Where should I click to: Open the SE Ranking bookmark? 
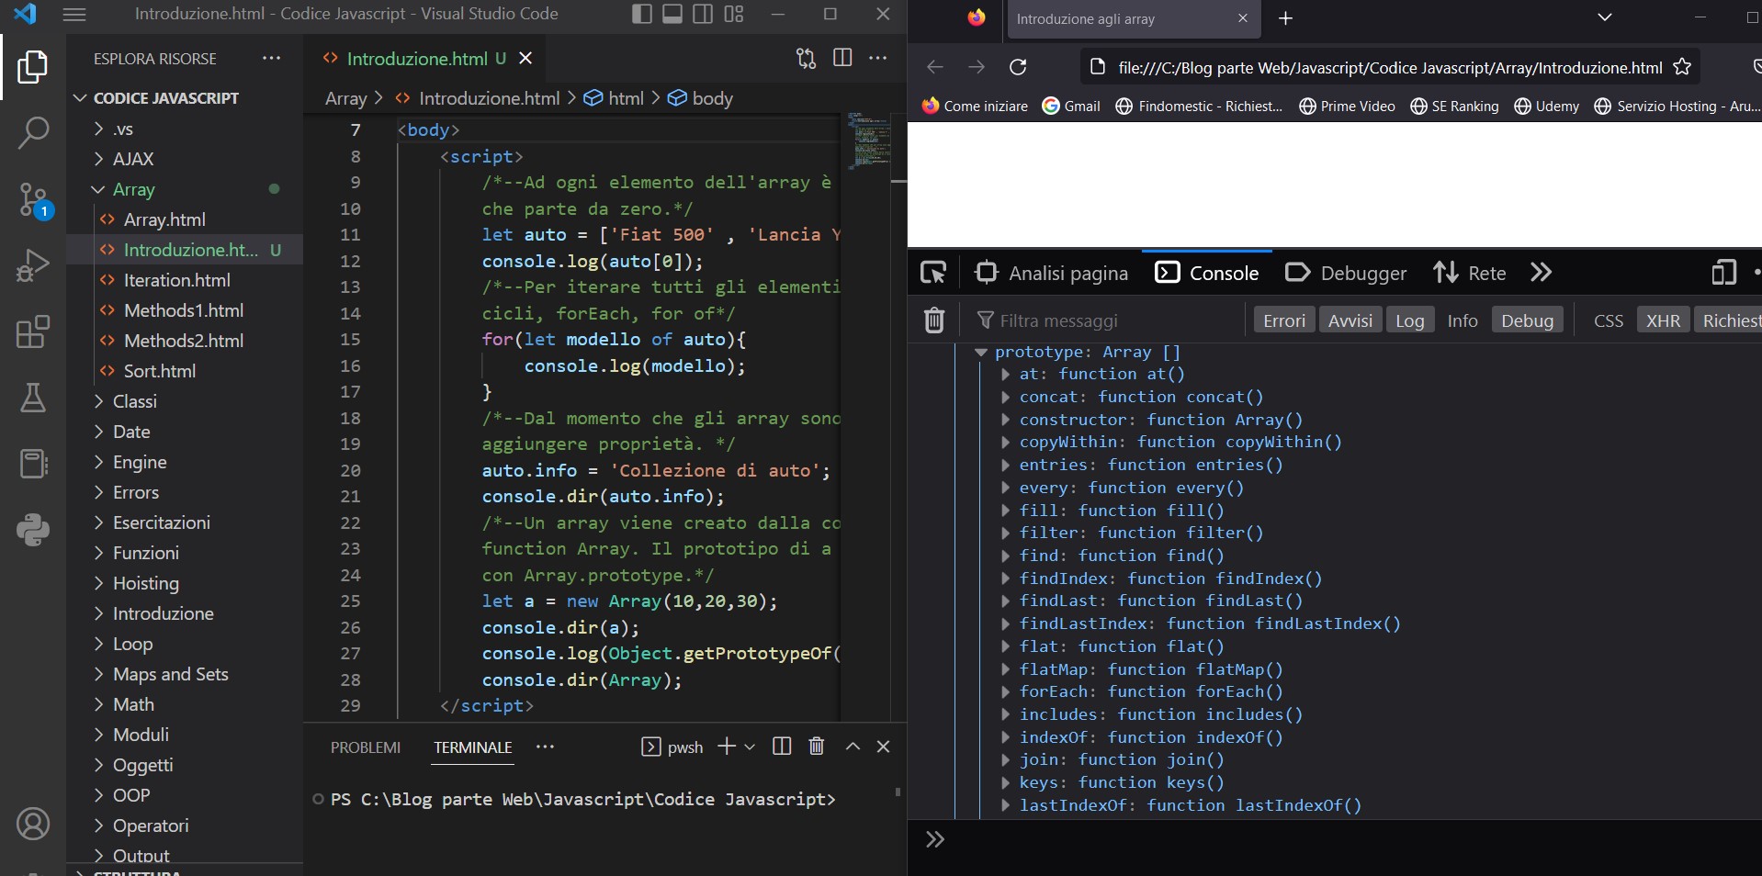pos(1454,106)
